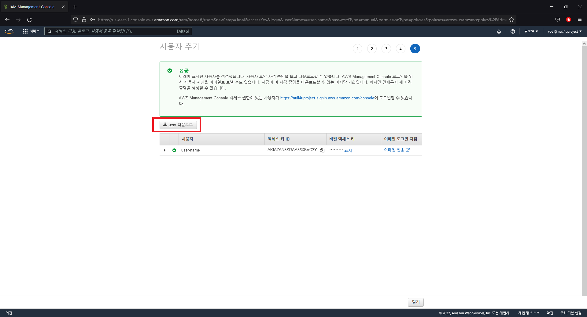Go to step 4 of user creation

(401, 49)
